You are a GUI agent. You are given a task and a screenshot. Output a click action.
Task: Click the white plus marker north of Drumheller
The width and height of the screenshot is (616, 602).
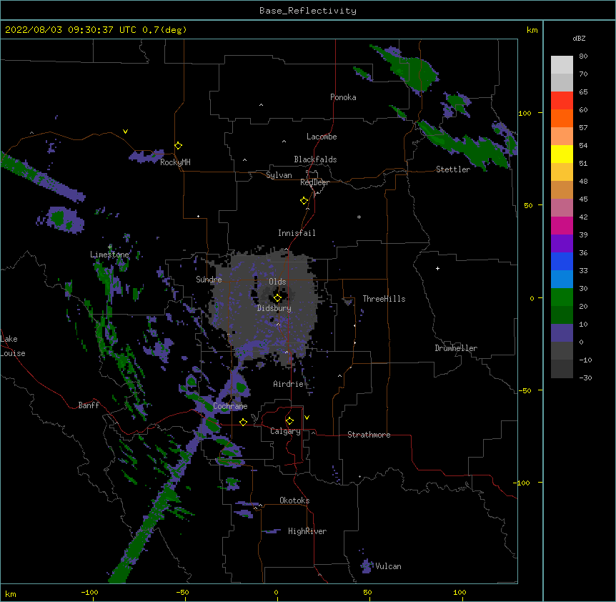click(x=437, y=268)
